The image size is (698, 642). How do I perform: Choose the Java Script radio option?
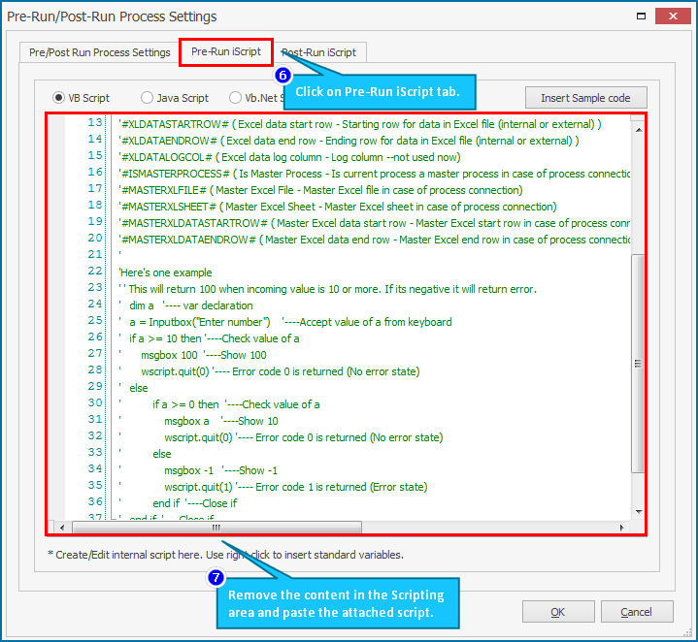pos(148,98)
